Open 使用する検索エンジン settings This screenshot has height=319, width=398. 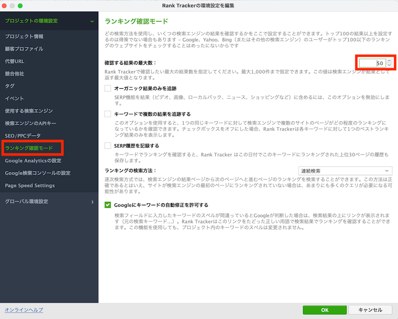(29, 111)
